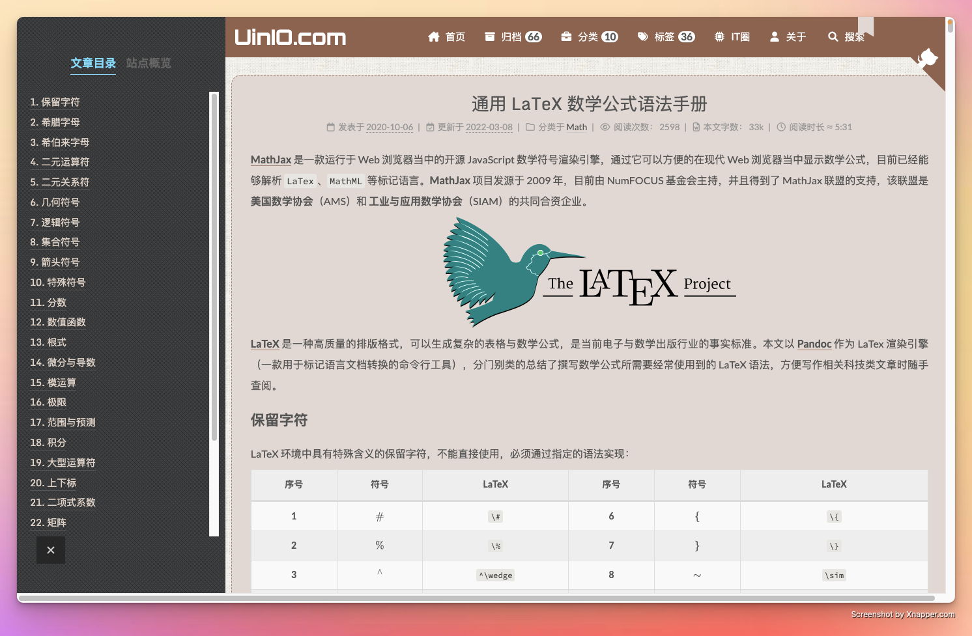Click the home icon beside 首页
The height and width of the screenshot is (636, 972).
coord(434,37)
